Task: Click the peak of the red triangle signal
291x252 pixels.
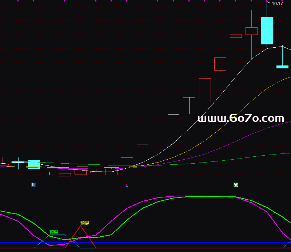Action: coord(81,227)
